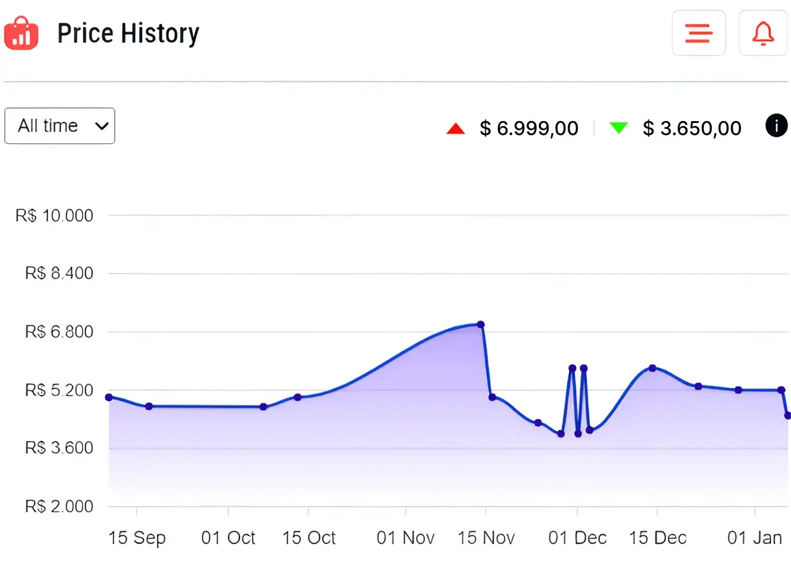Select the first data point on chart

pos(109,397)
